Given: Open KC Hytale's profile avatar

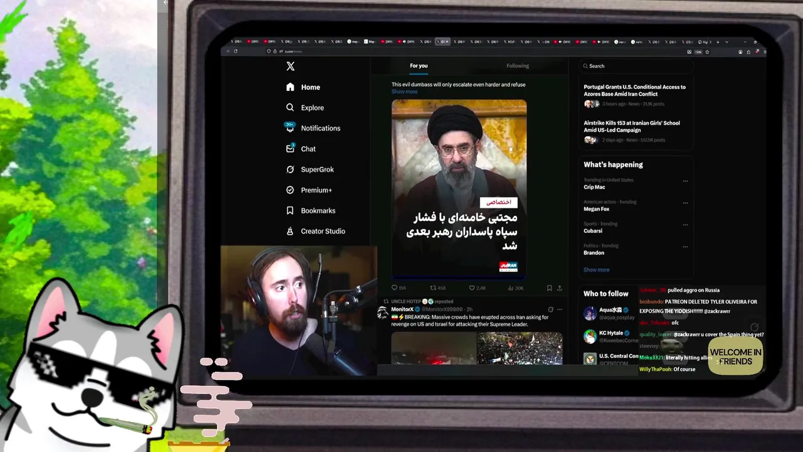Looking at the screenshot, I should 590,336.
